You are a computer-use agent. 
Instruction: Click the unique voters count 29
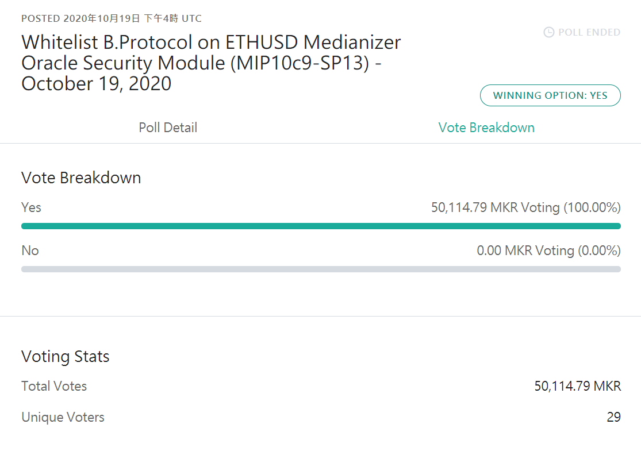click(x=613, y=417)
